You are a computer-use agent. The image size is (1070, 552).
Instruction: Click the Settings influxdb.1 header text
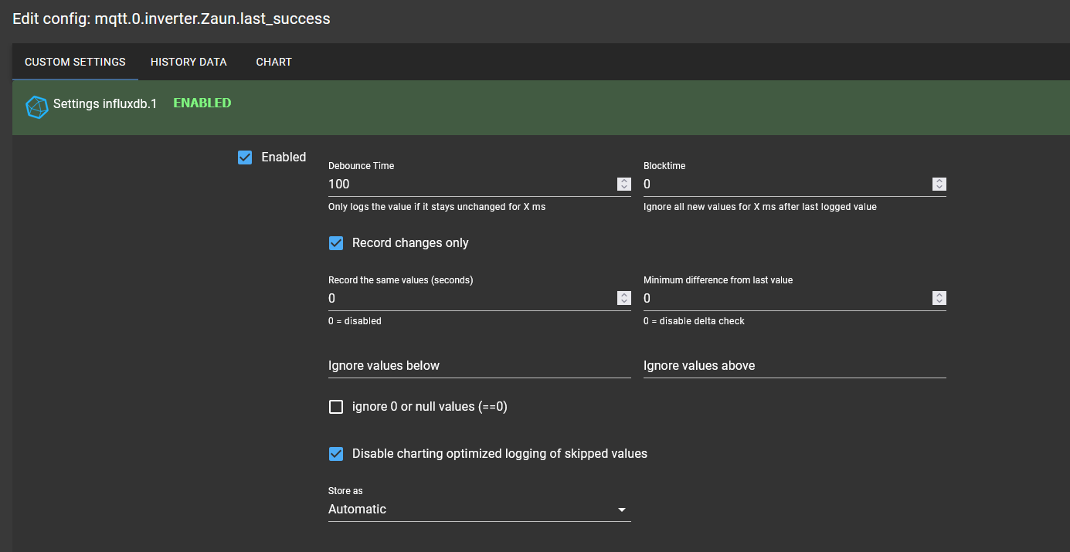click(x=104, y=103)
